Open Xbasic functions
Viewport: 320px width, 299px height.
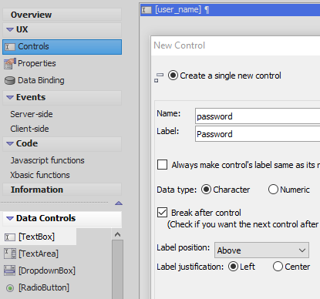click(x=40, y=175)
